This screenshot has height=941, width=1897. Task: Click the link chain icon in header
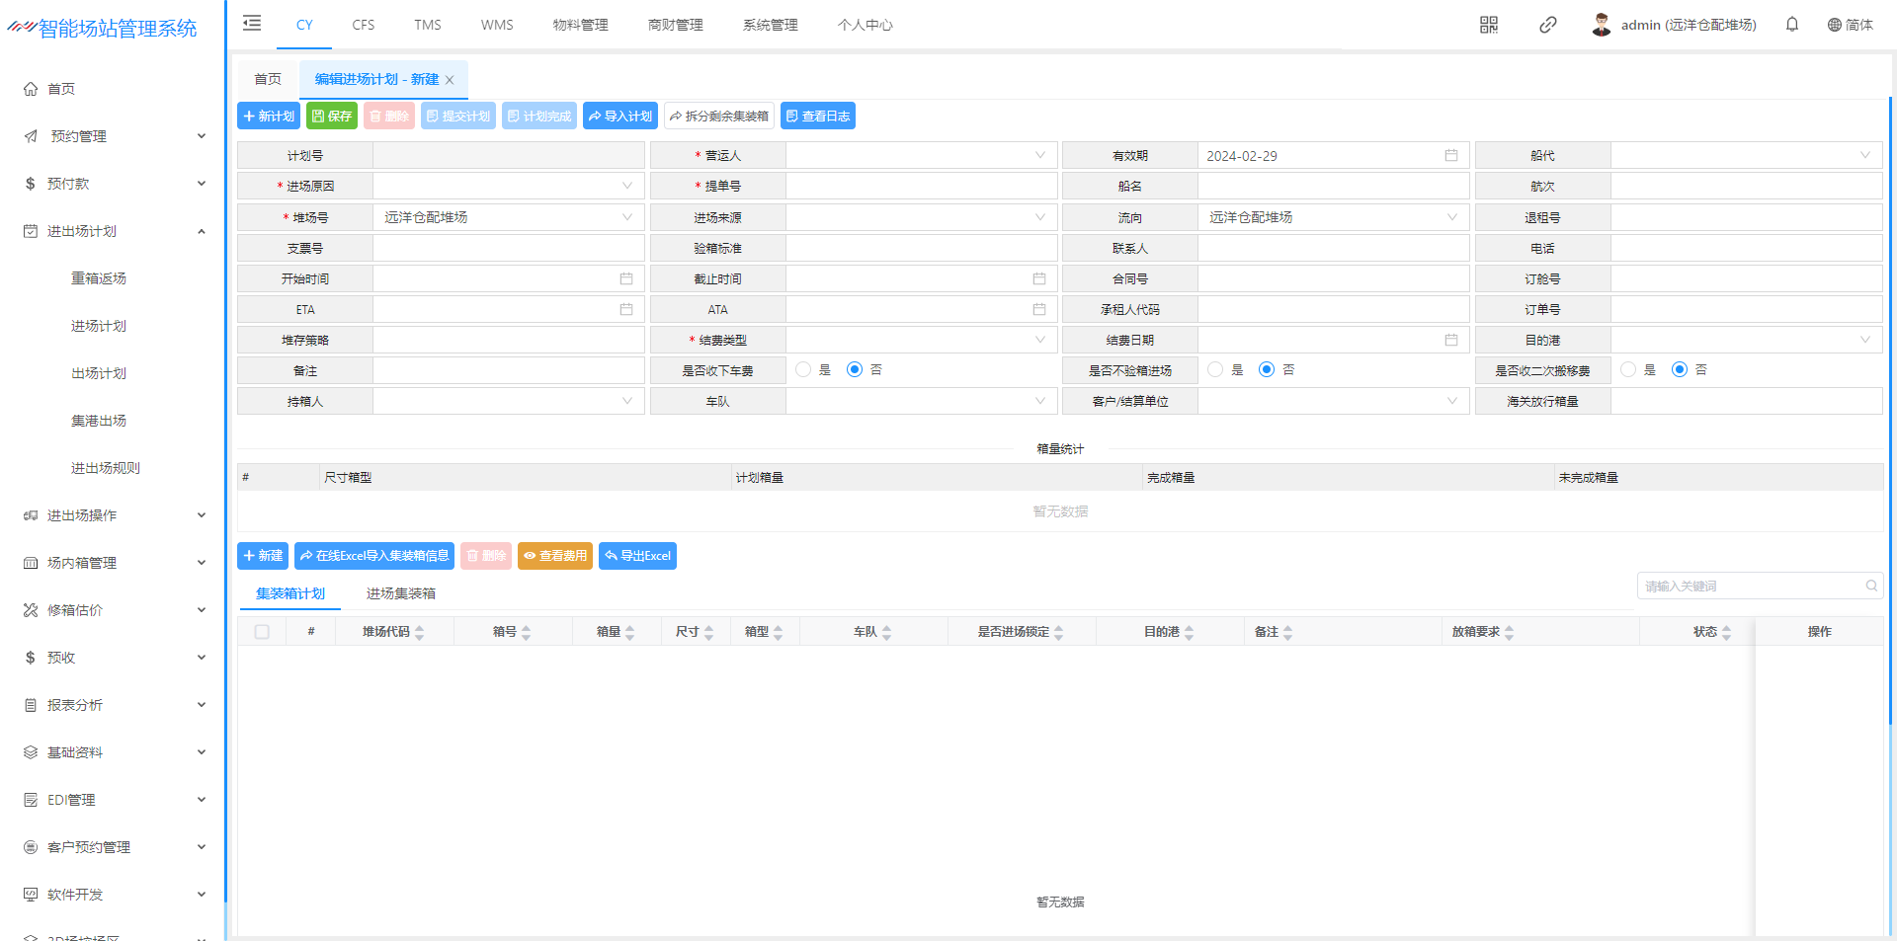click(1547, 25)
